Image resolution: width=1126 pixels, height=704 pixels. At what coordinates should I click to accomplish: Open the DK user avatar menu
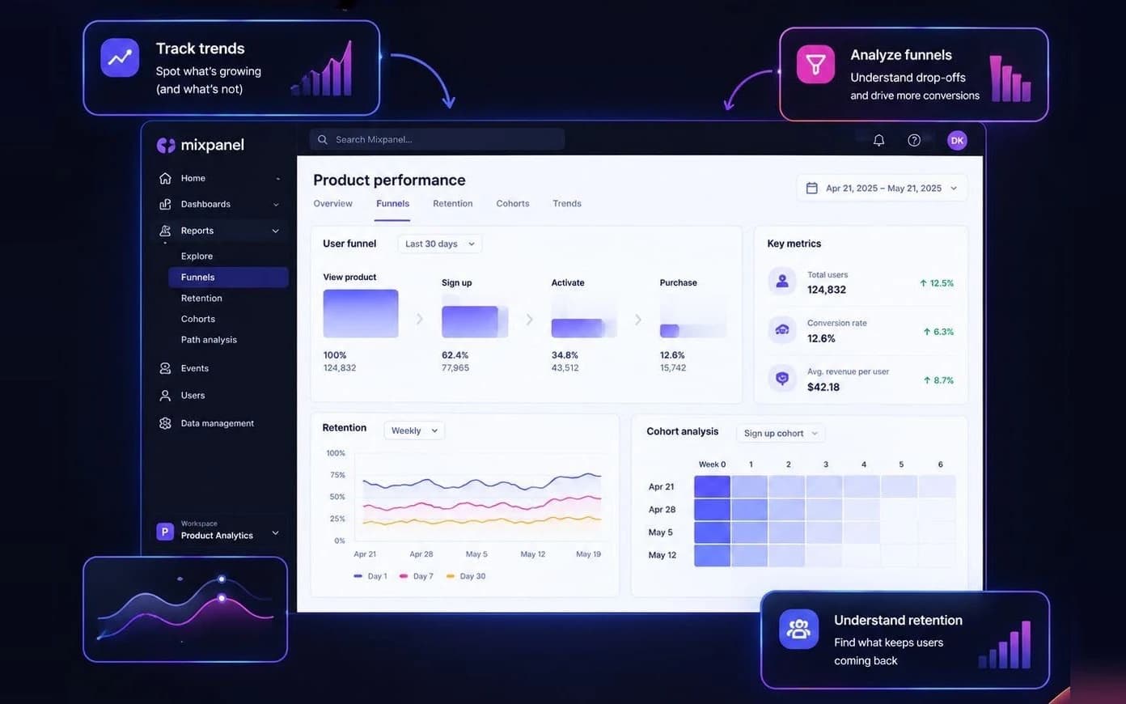tap(957, 140)
